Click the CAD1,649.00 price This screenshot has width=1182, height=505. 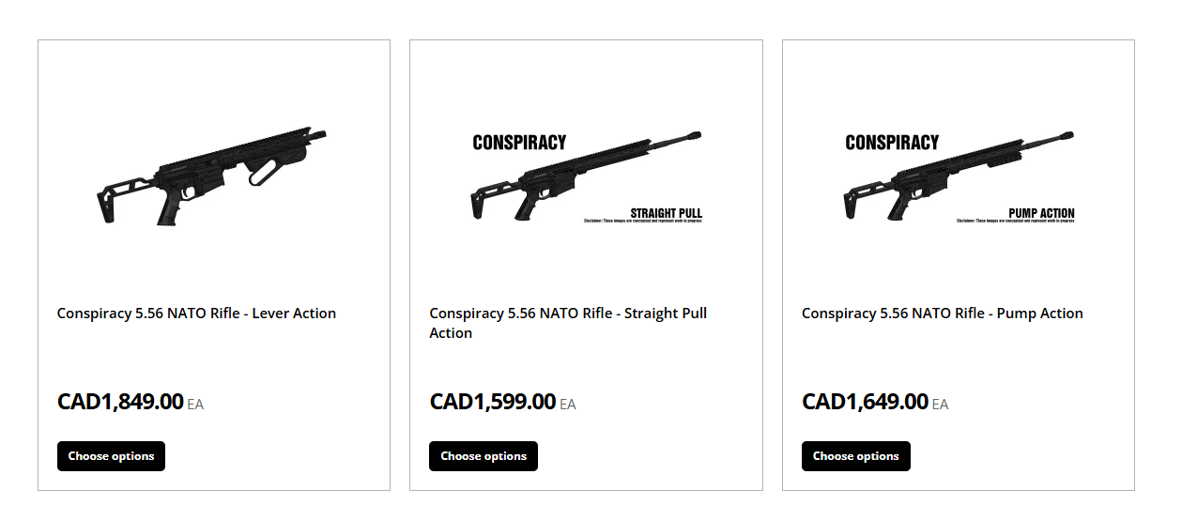[x=865, y=402]
